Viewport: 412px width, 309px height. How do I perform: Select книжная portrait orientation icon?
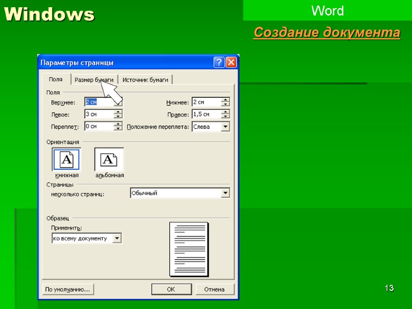coord(66,160)
